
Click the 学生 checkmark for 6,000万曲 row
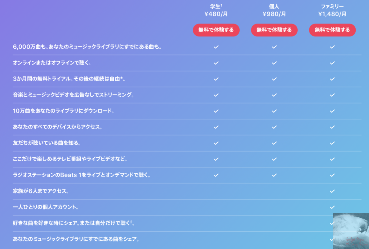point(216,47)
